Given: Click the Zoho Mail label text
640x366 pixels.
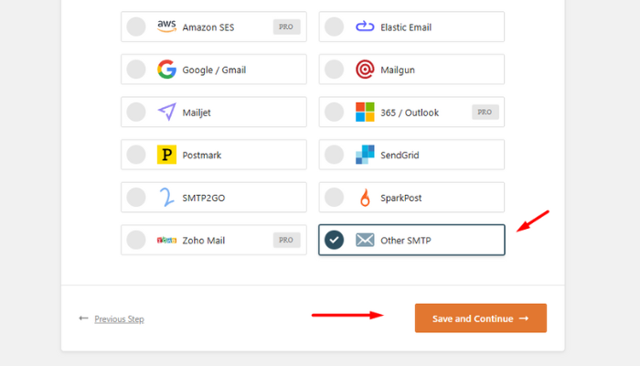Looking at the screenshot, I should click(203, 241).
